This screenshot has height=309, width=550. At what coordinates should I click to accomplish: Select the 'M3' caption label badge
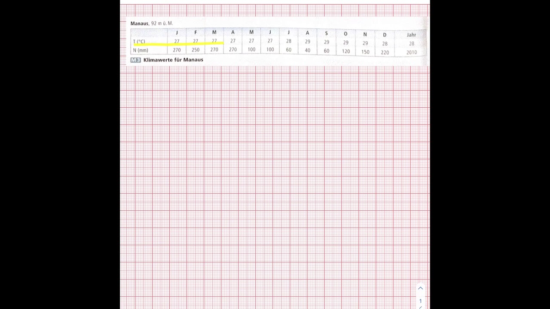point(136,60)
